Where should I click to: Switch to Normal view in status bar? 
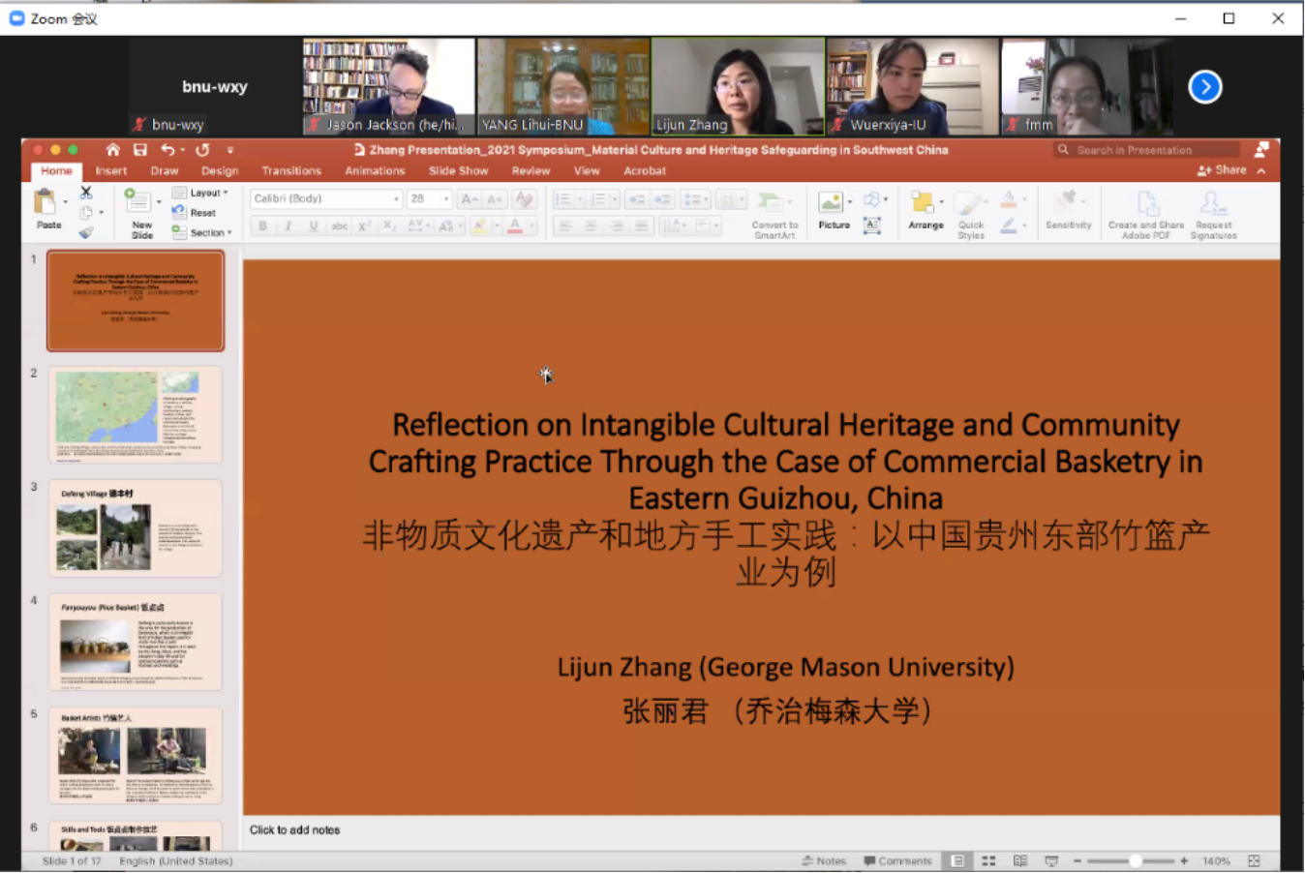tap(957, 860)
